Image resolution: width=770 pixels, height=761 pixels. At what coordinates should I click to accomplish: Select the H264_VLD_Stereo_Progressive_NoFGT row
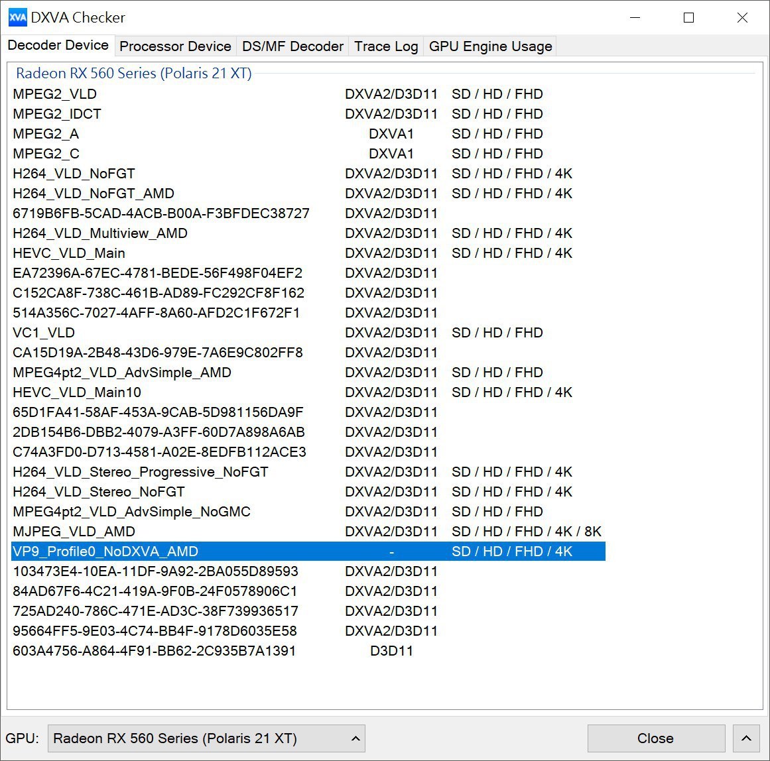click(x=308, y=472)
